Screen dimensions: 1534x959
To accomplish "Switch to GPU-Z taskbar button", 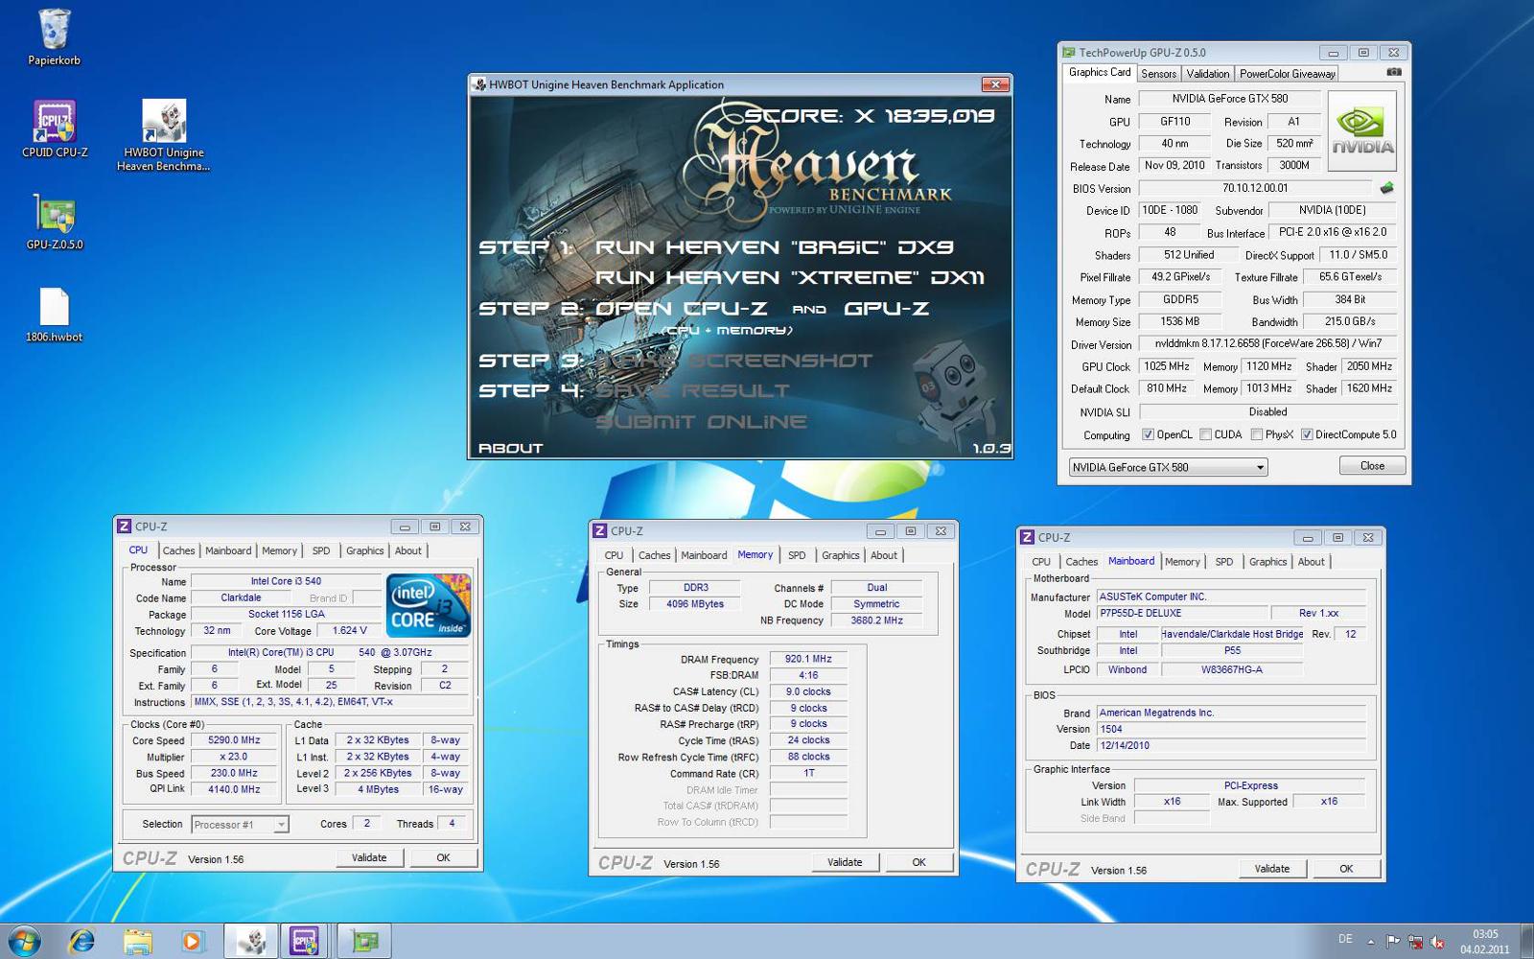I will coord(363,942).
